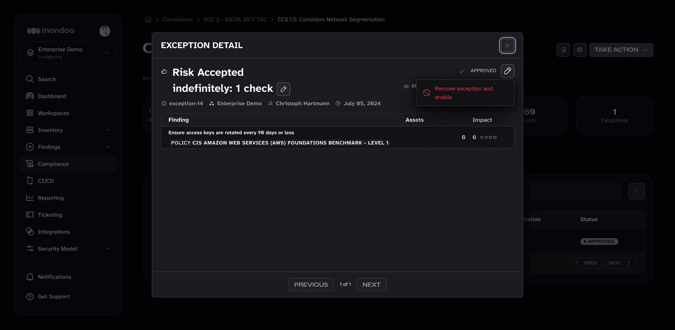Open Workspaces from sidebar
Image resolution: width=675 pixels, height=330 pixels.
[68, 113]
